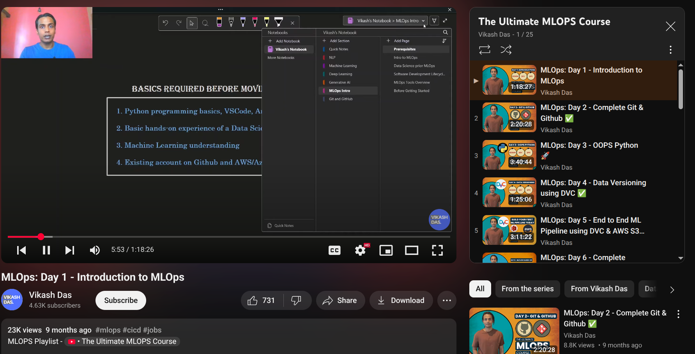
Task: Toggle loop playlist
Action: [x=485, y=50]
